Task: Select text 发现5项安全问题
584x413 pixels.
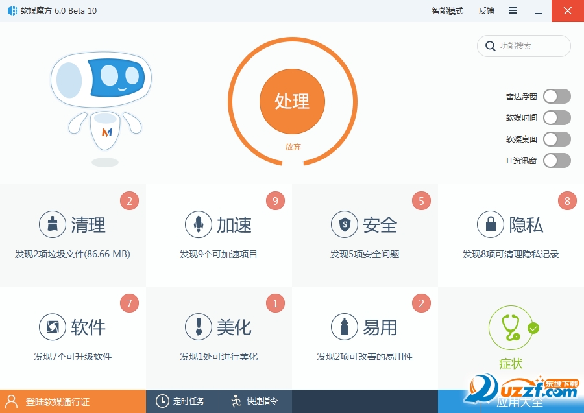Action: click(x=365, y=254)
